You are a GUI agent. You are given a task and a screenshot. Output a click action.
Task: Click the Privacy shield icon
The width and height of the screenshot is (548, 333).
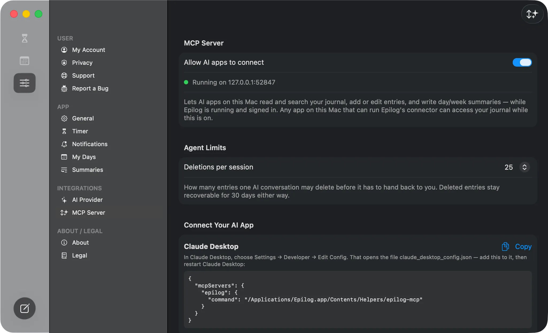64,63
